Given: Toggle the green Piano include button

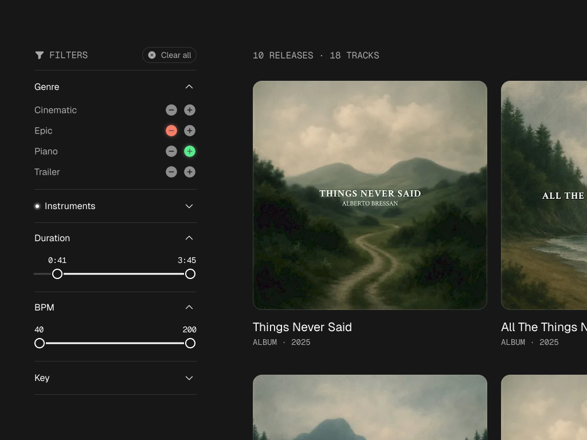Looking at the screenshot, I should [190, 151].
